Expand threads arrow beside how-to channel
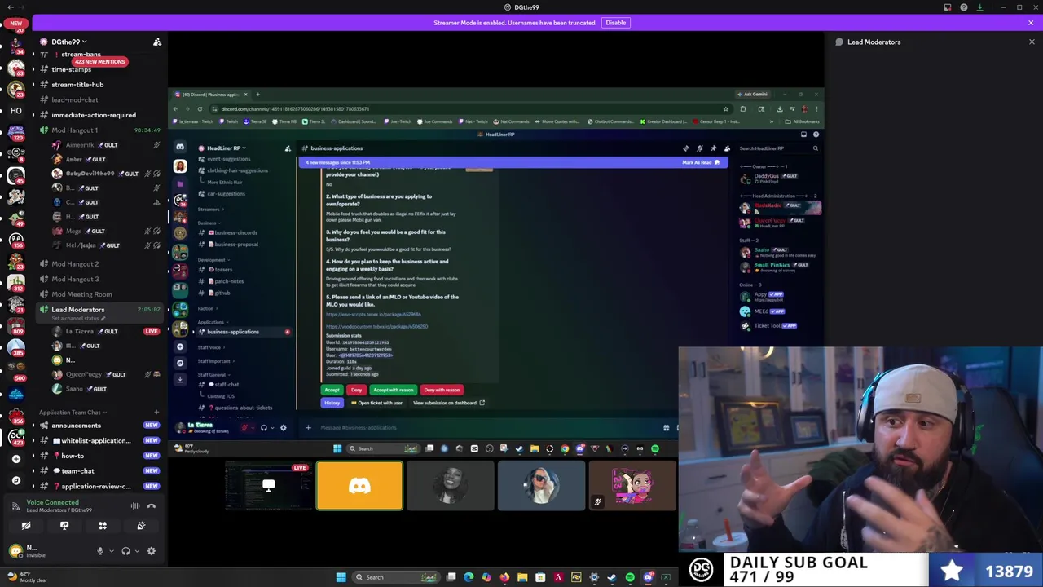The width and height of the screenshot is (1043, 587). pos(33,456)
